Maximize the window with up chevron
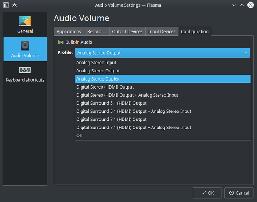The width and height of the screenshot is (257, 202). [x=242, y=5]
